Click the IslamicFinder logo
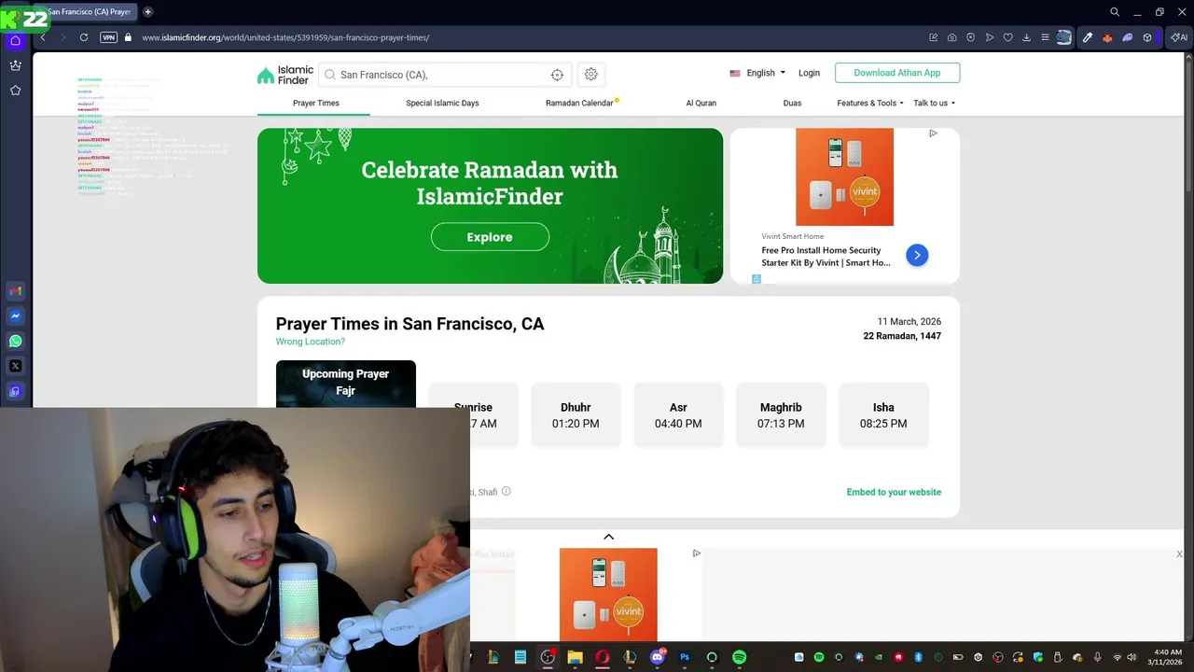This screenshot has width=1194, height=672. [x=285, y=75]
